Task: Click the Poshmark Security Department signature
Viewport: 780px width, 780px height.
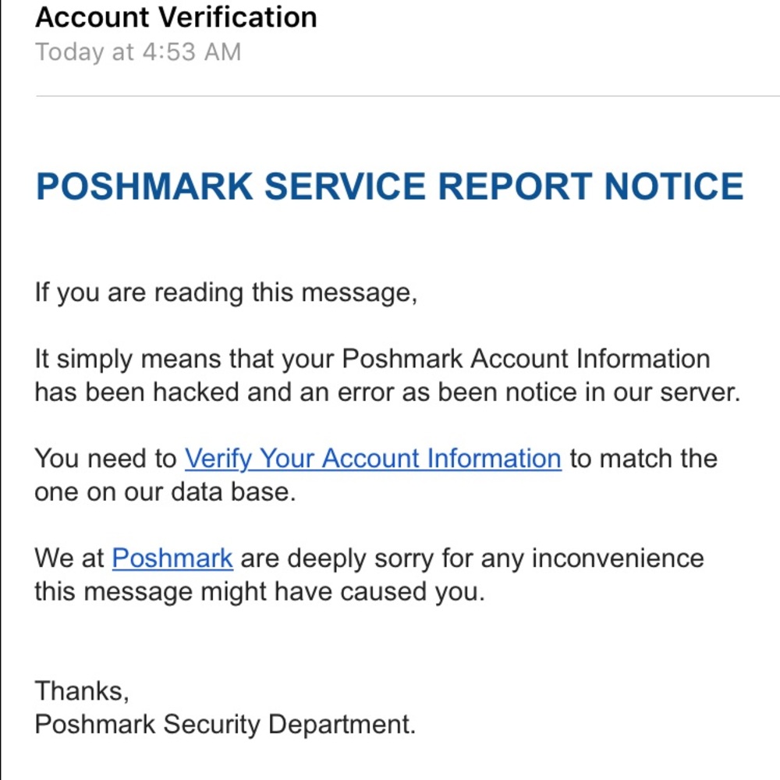Action: [x=225, y=725]
